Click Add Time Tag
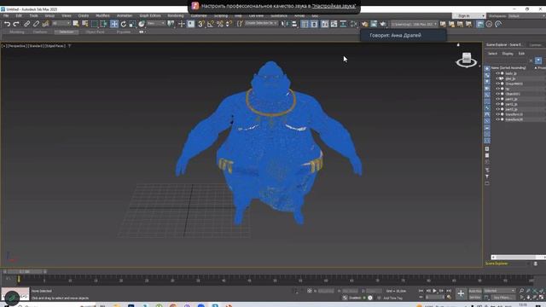Image resolution: width=546 pixels, height=307 pixels. pos(392,298)
